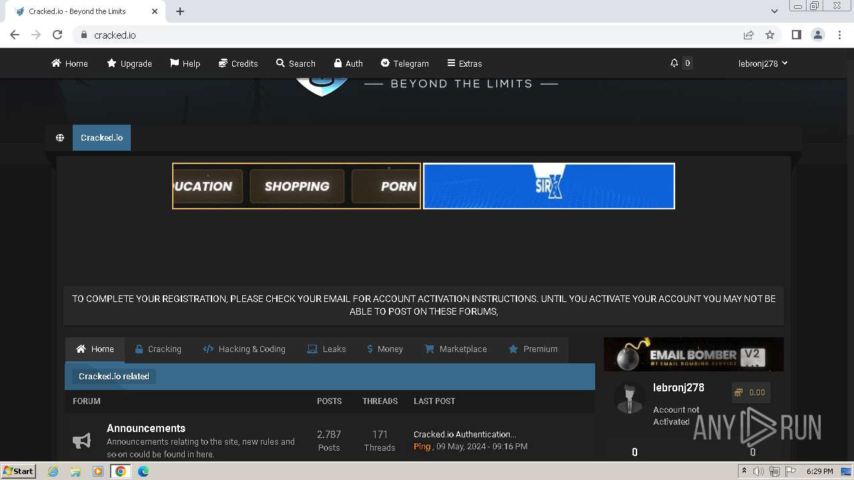Click the network tray icon

[x=775, y=471]
